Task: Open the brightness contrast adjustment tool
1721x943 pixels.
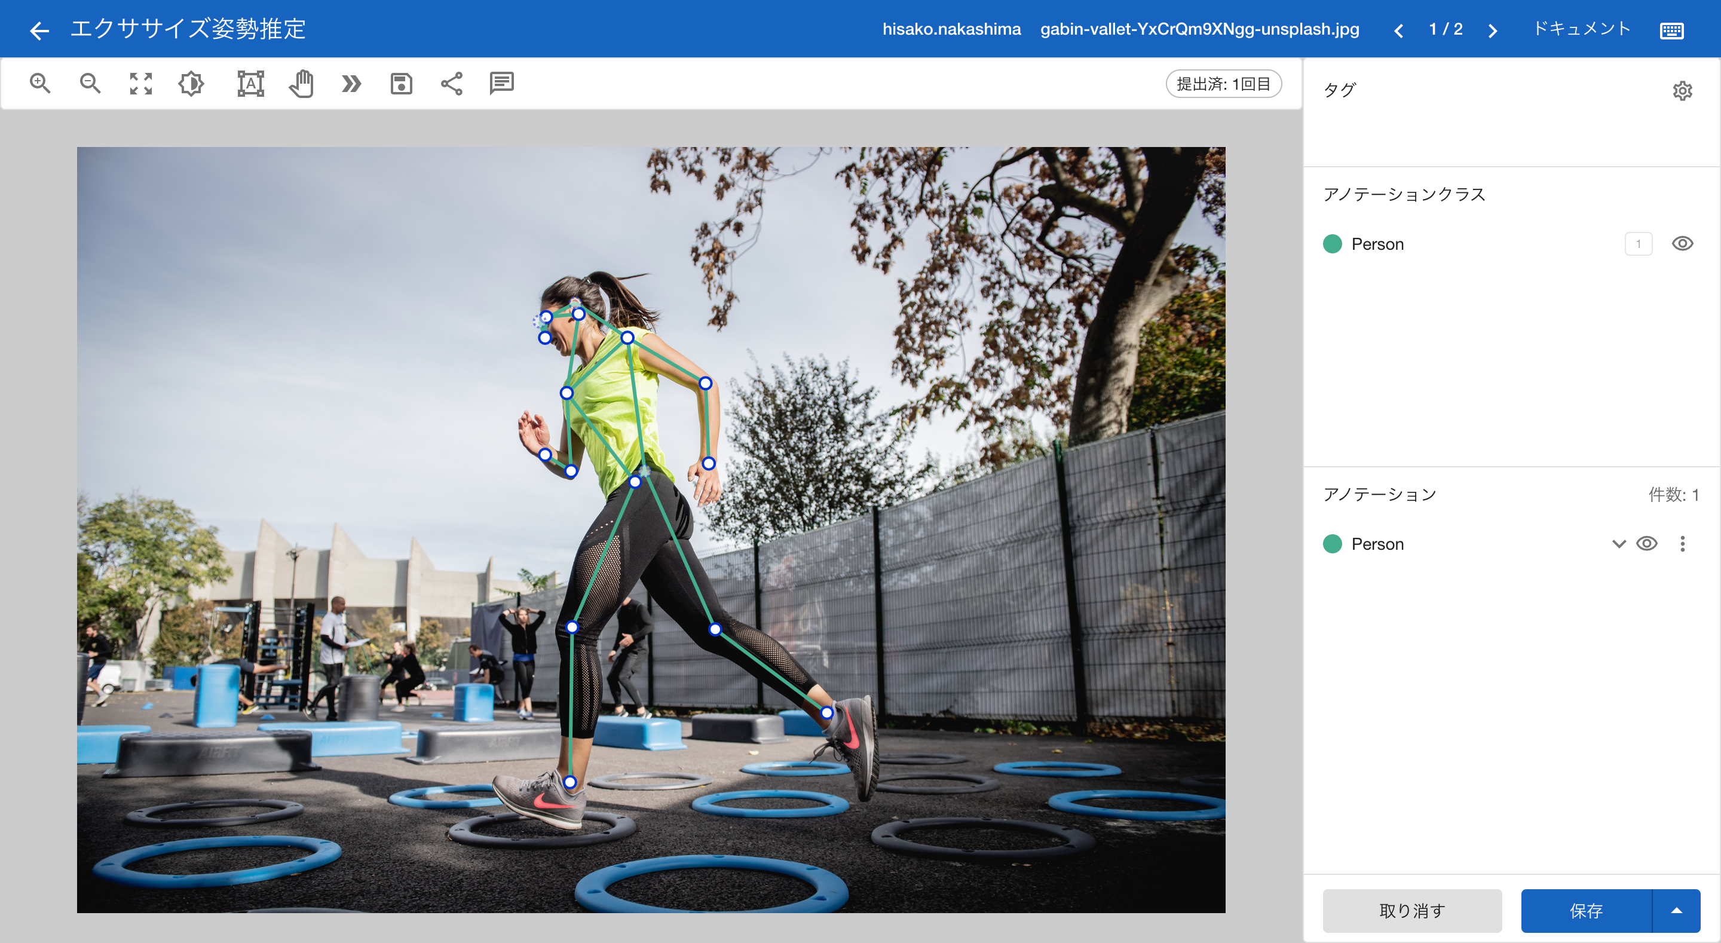Action: tap(191, 84)
